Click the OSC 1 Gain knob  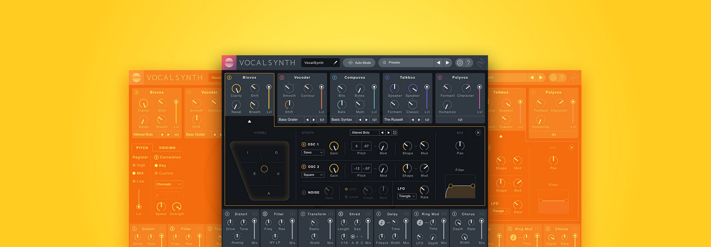click(334, 146)
